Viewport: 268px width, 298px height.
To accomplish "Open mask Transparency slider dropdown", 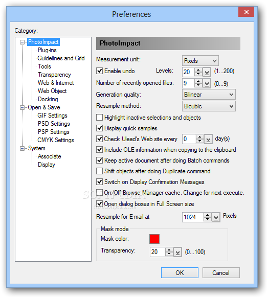I will click(177, 253).
